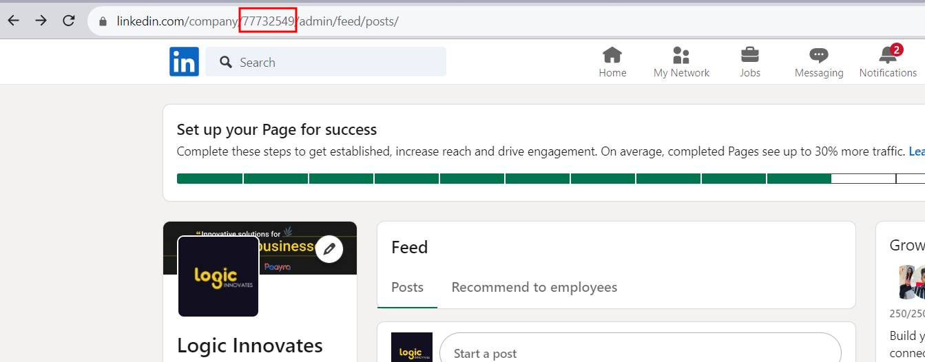Open Notifications with the bell icon
Screen dimensions: 925x362
(888, 63)
